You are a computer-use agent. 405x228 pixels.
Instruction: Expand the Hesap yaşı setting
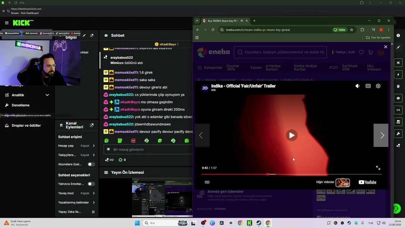[77, 146]
